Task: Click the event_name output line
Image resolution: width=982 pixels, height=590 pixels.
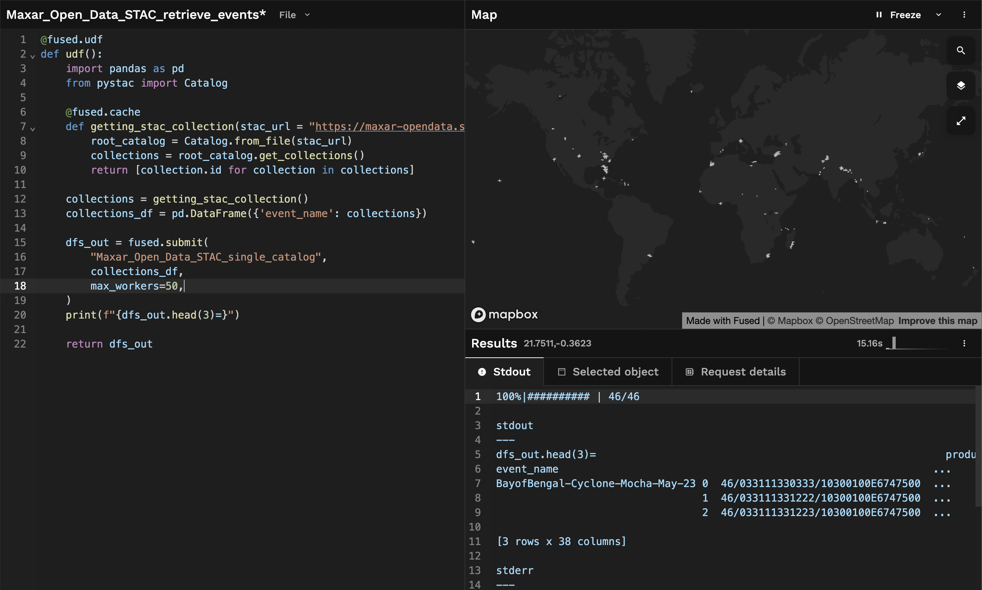Action: 527,469
